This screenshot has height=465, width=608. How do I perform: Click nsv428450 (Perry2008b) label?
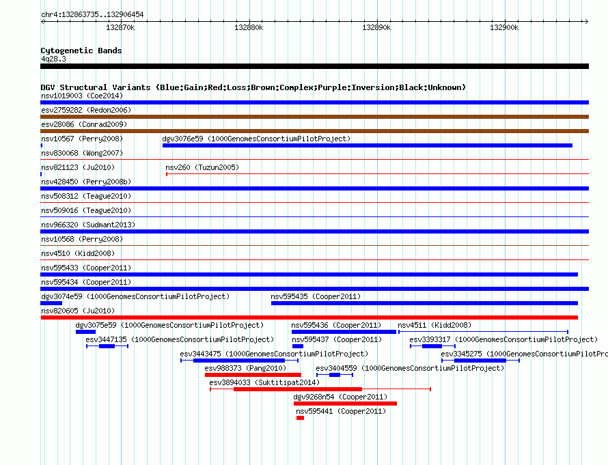point(86,182)
